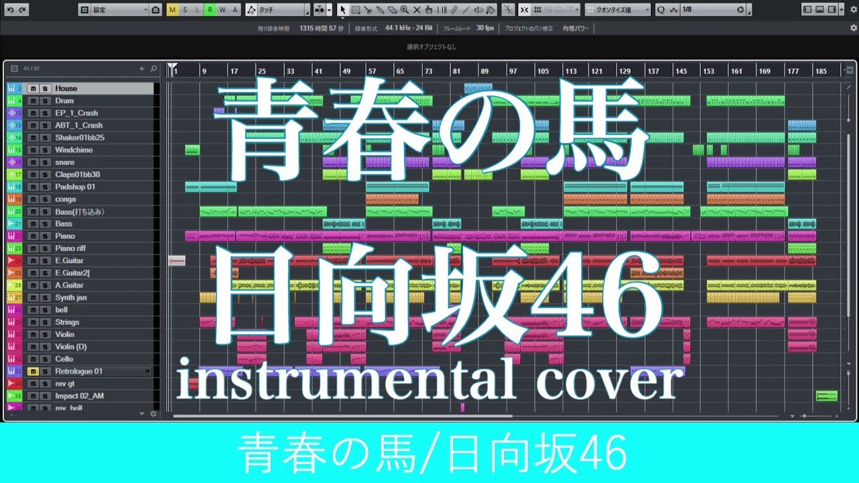This screenshot has height=483, width=859.
Task: Toggle the Grid snap type button
Action: coord(538,10)
